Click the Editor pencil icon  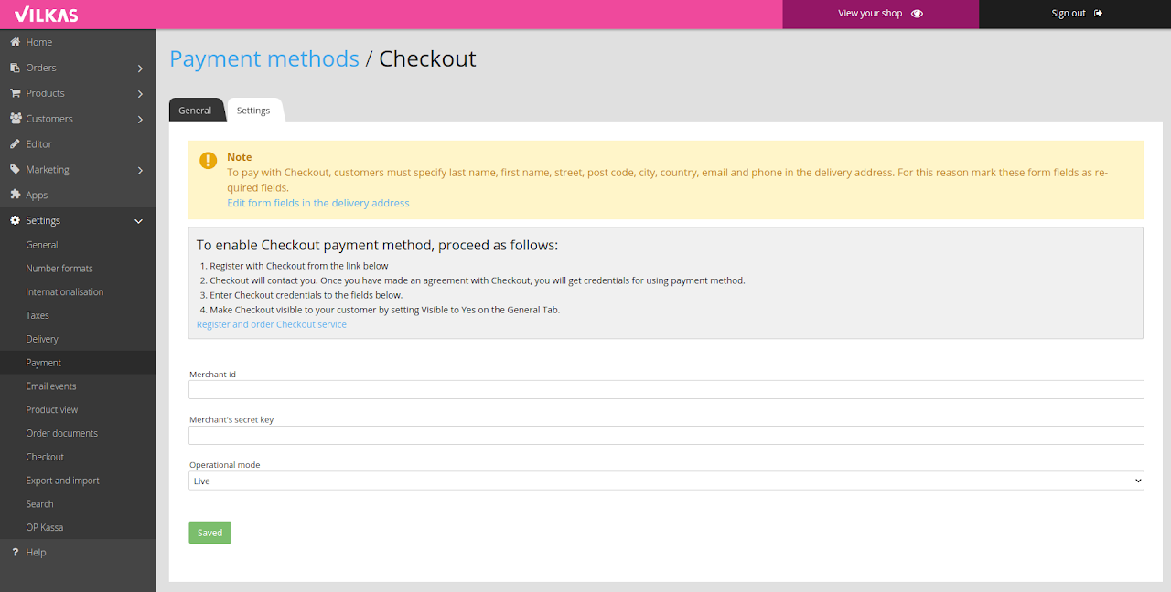pos(15,144)
